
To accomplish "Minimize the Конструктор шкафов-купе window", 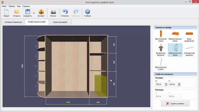I will point(186,2).
